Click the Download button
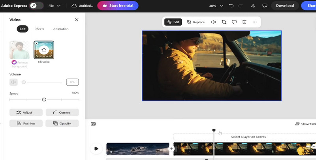The image size is (316, 160). 285,6
